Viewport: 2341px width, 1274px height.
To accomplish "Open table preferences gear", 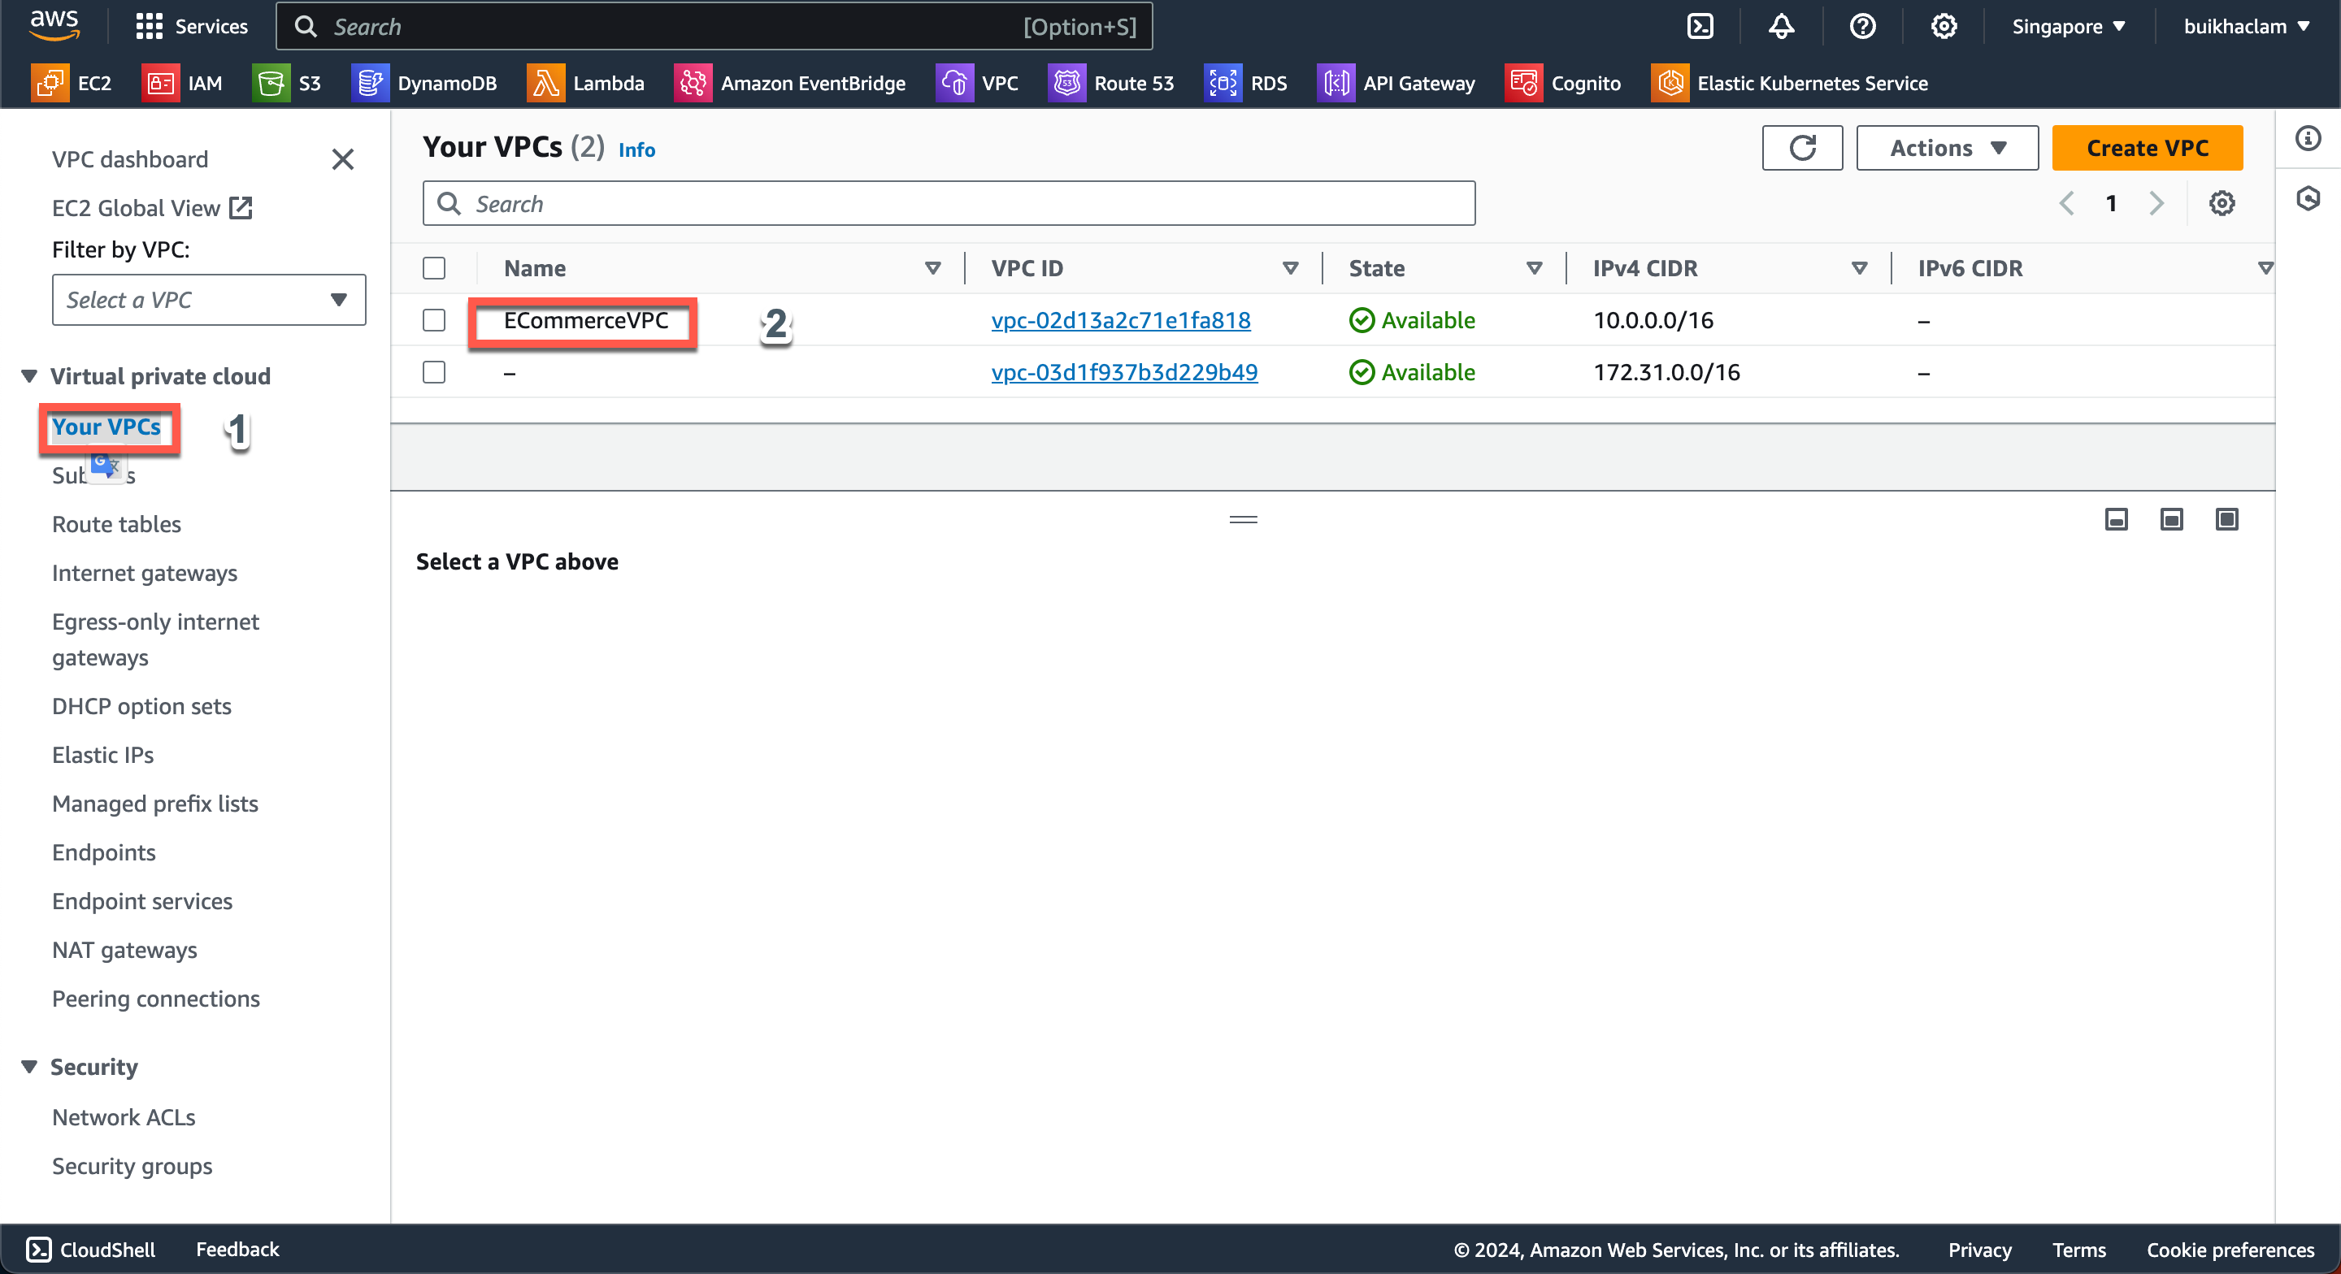I will 2222,202.
